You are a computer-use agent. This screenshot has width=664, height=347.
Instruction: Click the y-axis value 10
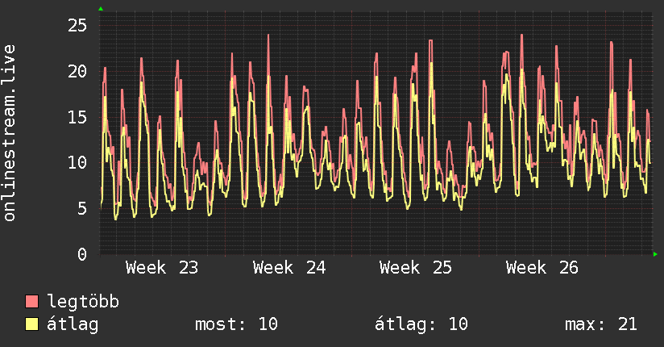(x=77, y=162)
